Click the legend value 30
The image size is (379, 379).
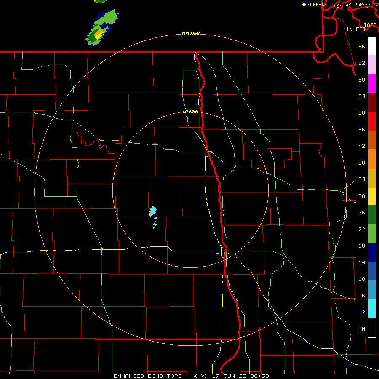[362, 196]
